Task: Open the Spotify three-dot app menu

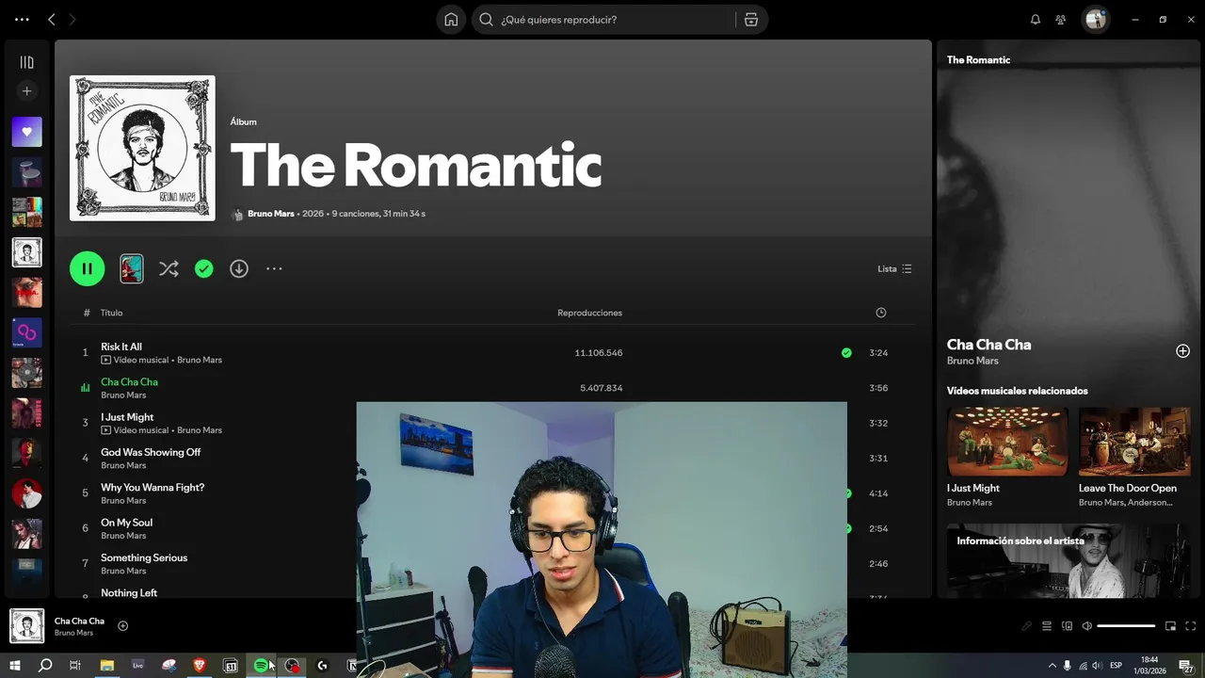Action: point(22,19)
